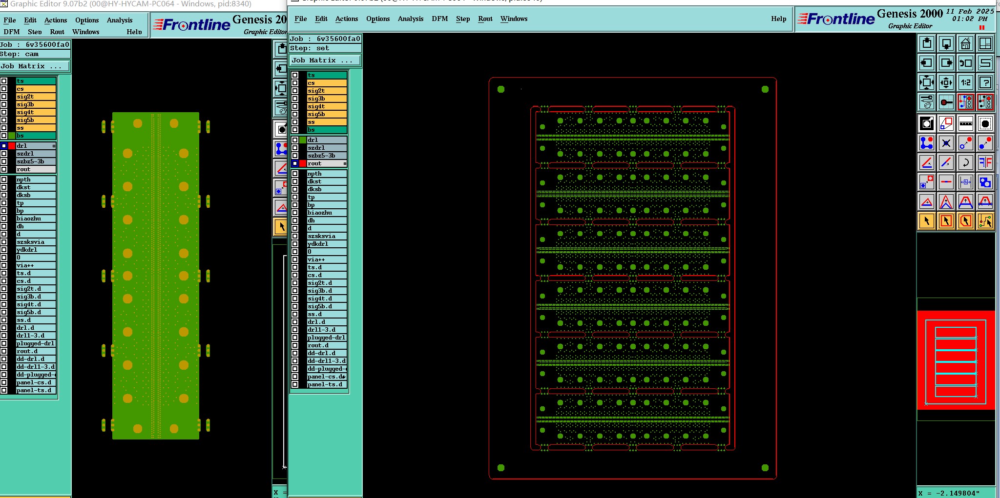Select the biaozhu layer name in cam window
This screenshot has height=498, width=1000.
coord(36,219)
